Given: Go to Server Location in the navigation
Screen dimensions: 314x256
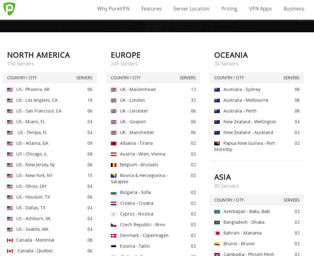Looking at the screenshot, I should 191,9.
